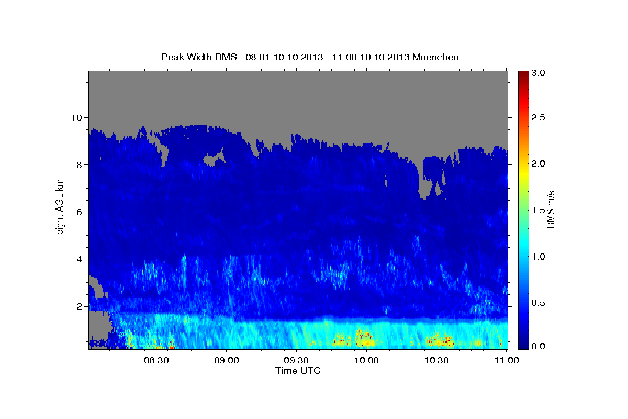This screenshot has height=419, width=628.
Task: Click the 08:30 time tick label
Action: pos(155,361)
